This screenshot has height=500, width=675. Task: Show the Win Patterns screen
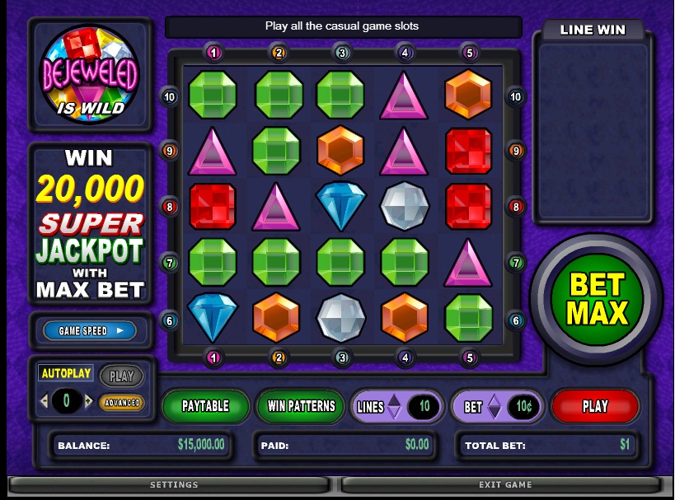[301, 406]
